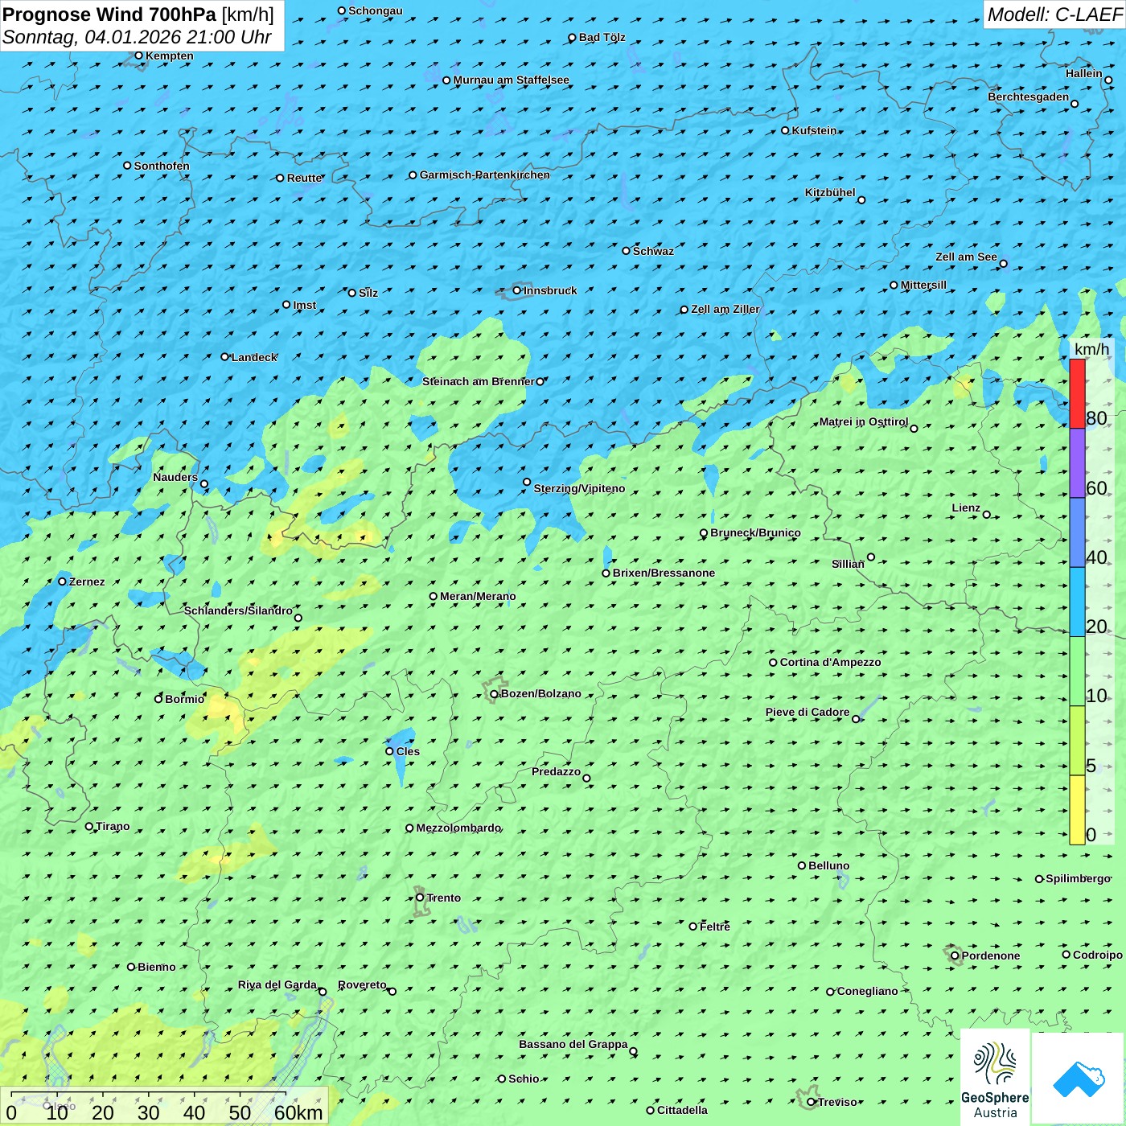
Task: Click the GeoSphere Austria logo
Action: [x=995, y=1078]
